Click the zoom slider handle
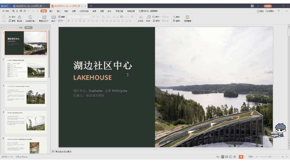This screenshot has width=290, height=163. point(270,157)
